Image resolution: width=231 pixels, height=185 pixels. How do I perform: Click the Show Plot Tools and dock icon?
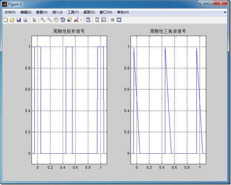[119, 20]
